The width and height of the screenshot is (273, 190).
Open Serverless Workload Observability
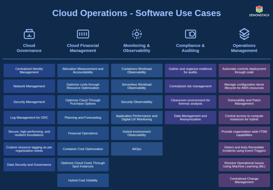137,86
